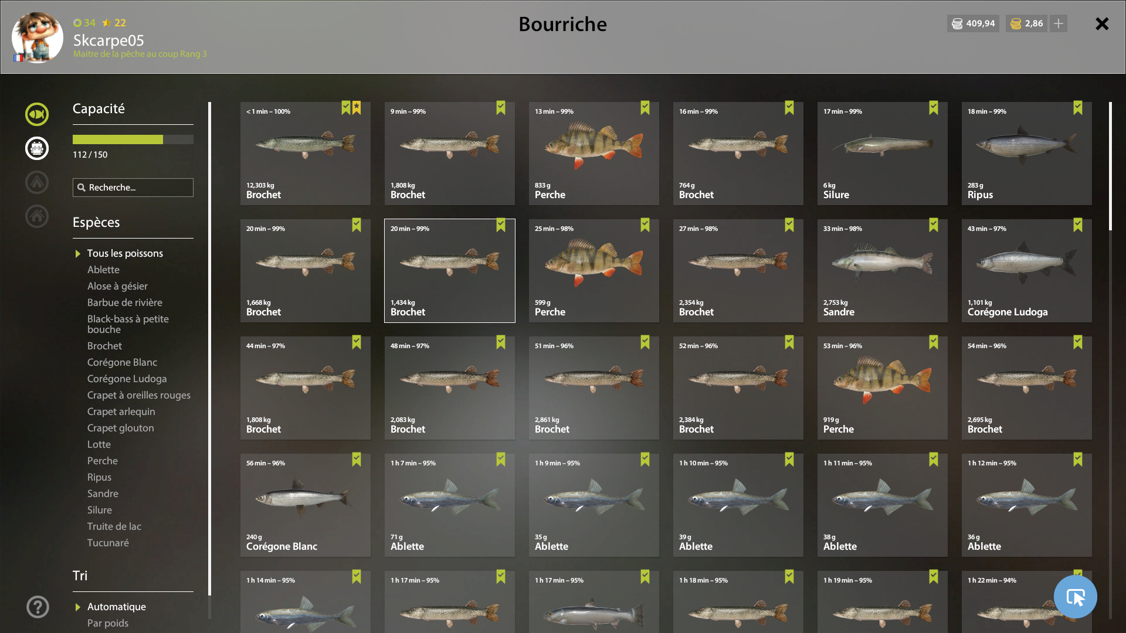
Task: Click the blue cursor overlay button
Action: (1076, 597)
